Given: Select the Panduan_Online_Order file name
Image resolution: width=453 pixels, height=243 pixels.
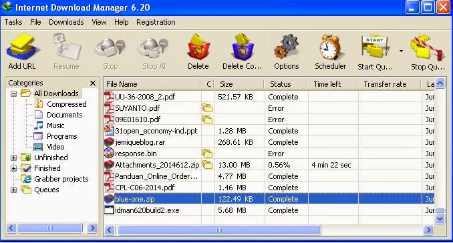Looking at the screenshot, I should pyautogui.click(x=156, y=176).
